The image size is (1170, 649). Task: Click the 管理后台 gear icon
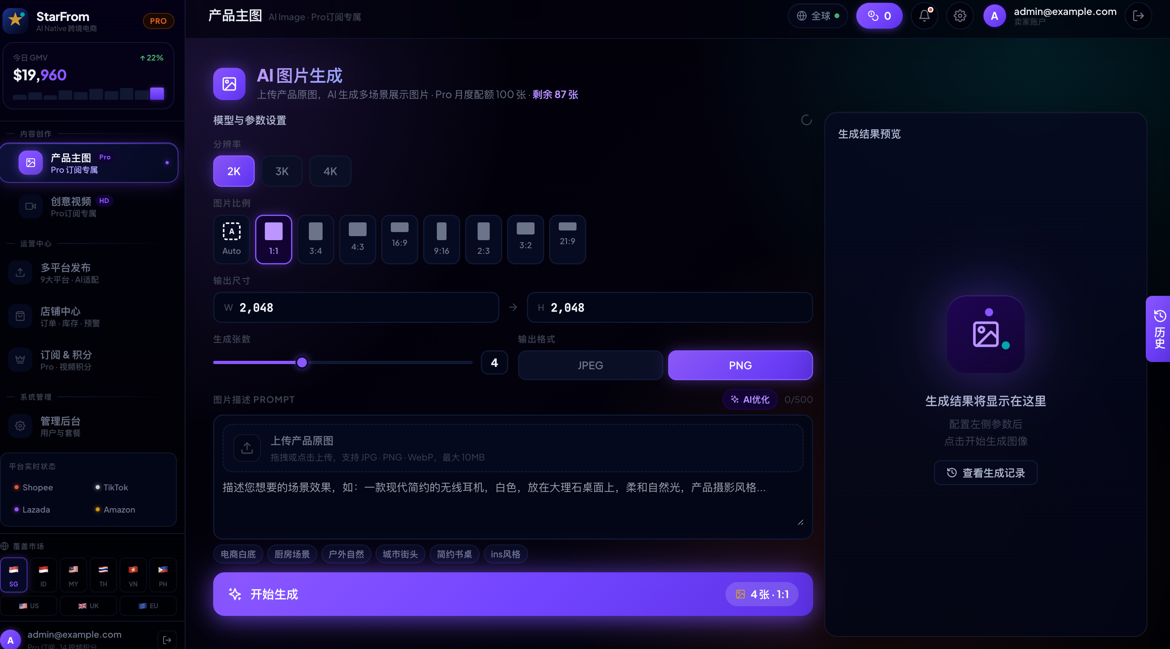(x=20, y=426)
